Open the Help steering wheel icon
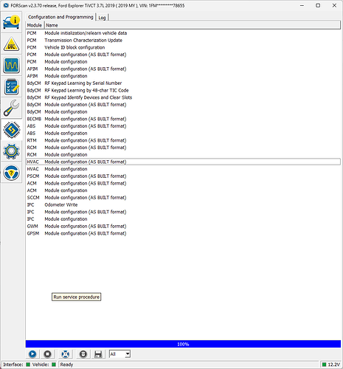 tap(11, 173)
